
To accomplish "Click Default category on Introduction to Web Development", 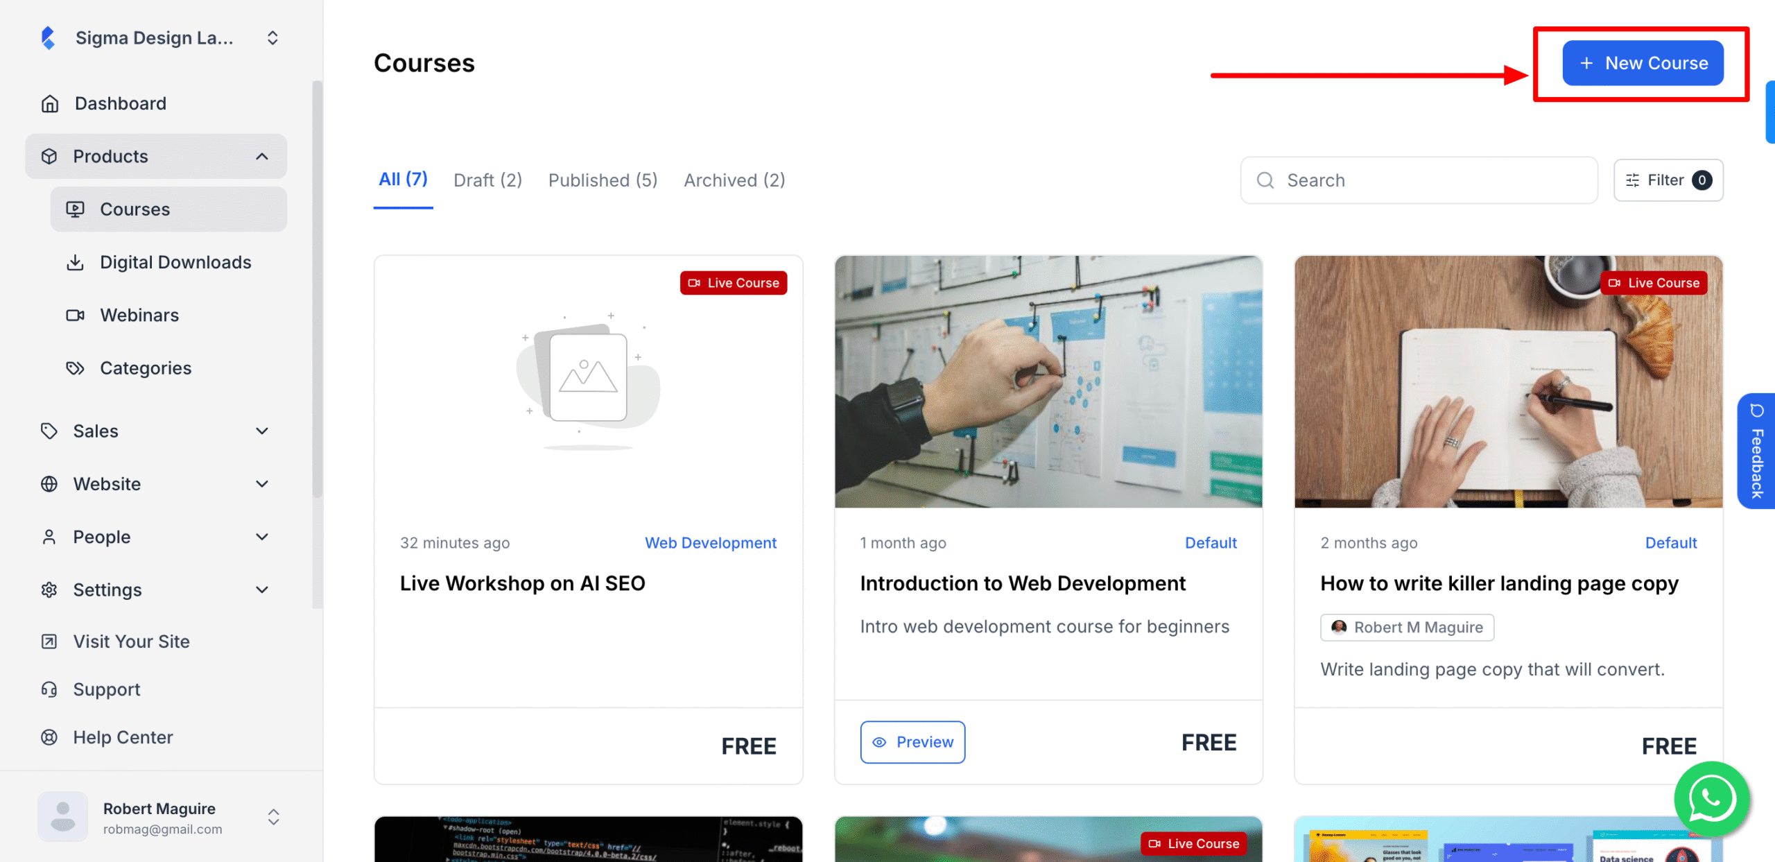I will pyautogui.click(x=1211, y=542).
